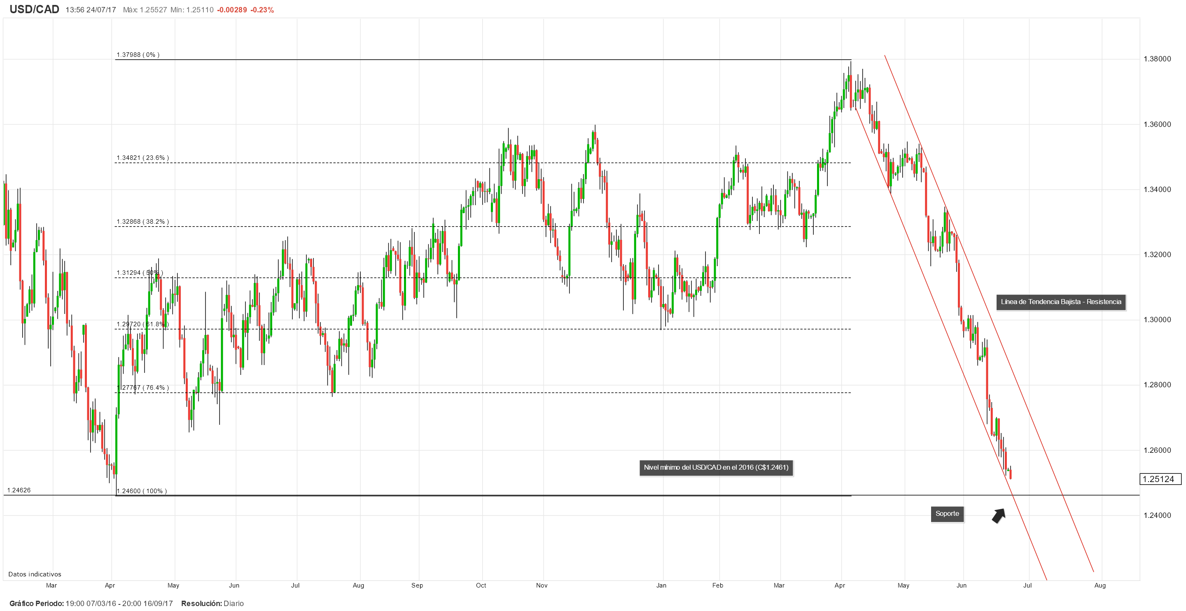Click the Sep label on time axis
The height and width of the screenshot is (611, 1186).
[x=417, y=585]
